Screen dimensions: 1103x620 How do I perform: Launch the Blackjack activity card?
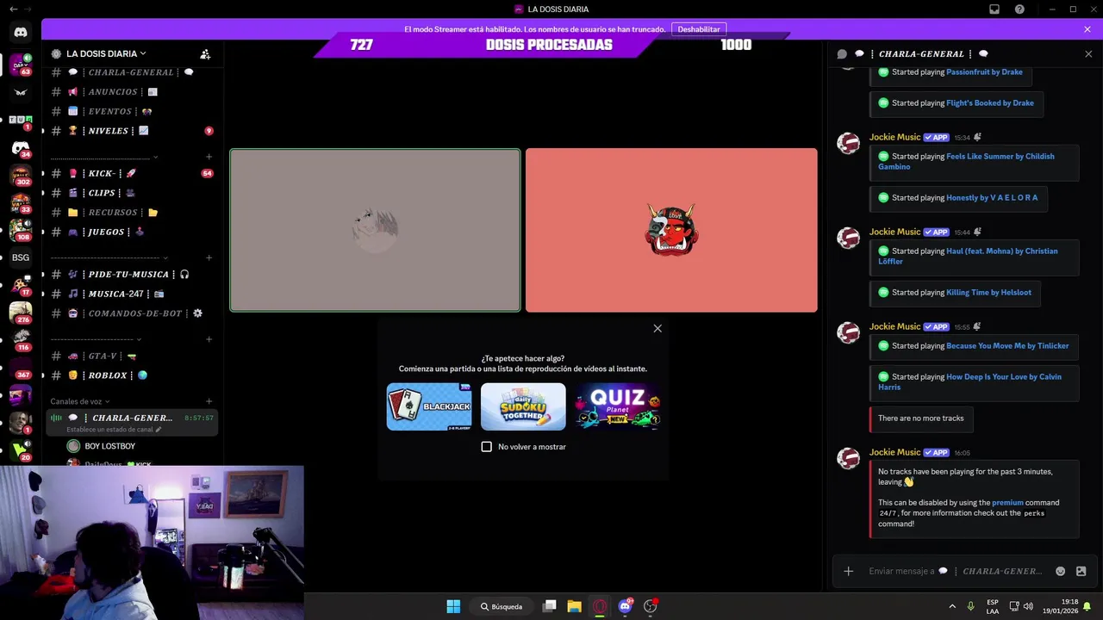pyautogui.click(x=429, y=406)
